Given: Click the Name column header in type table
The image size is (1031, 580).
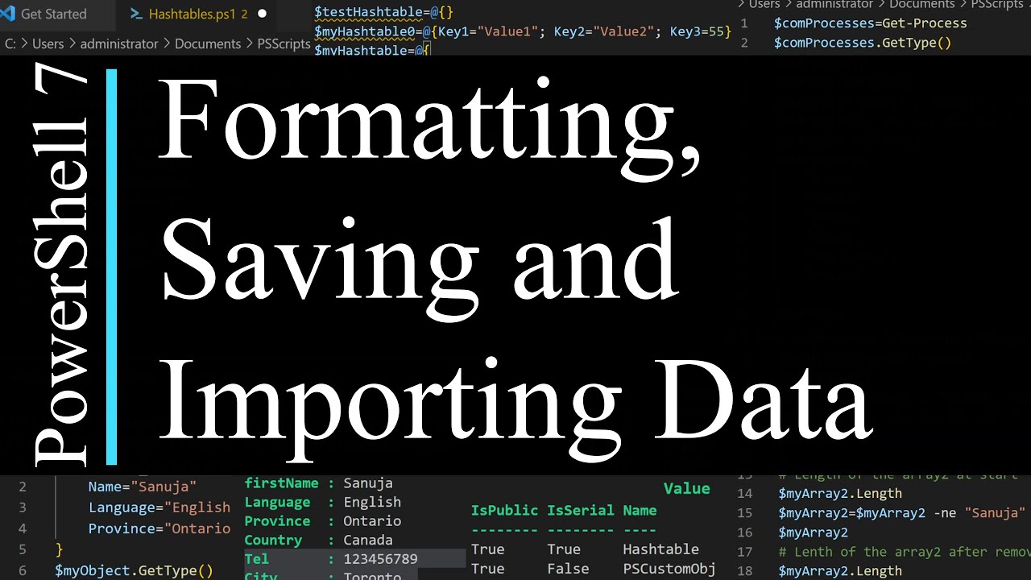Looking at the screenshot, I should tap(640, 511).
